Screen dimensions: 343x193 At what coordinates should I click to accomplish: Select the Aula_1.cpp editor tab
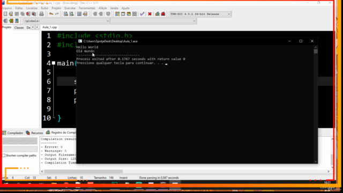50,27
